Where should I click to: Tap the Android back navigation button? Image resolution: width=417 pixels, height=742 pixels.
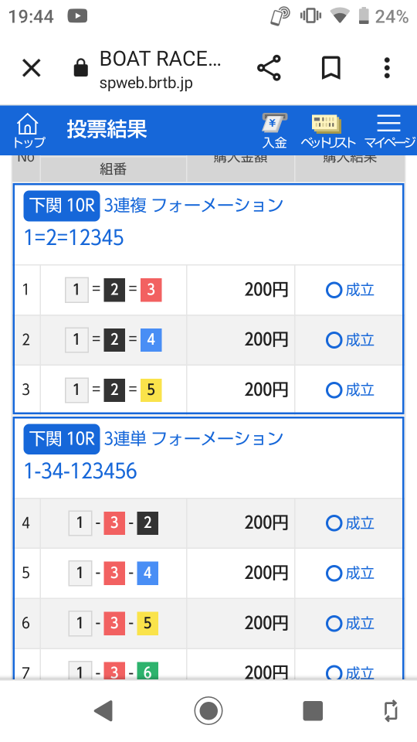103,711
